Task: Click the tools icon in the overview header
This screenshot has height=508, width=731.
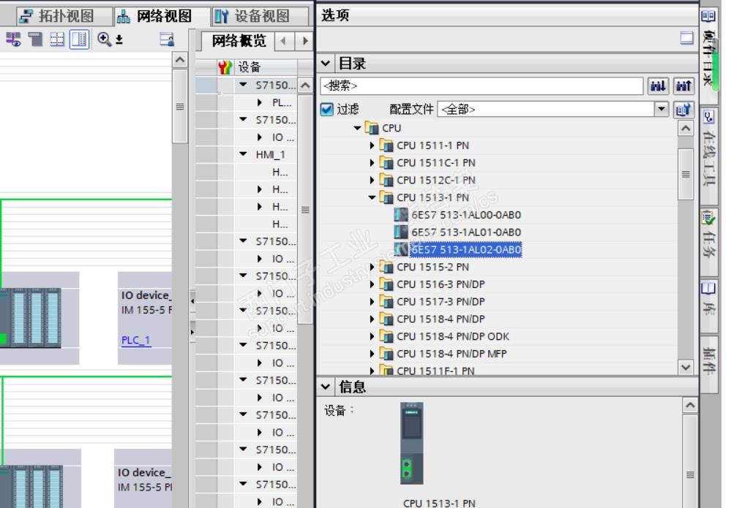Action: 225,67
